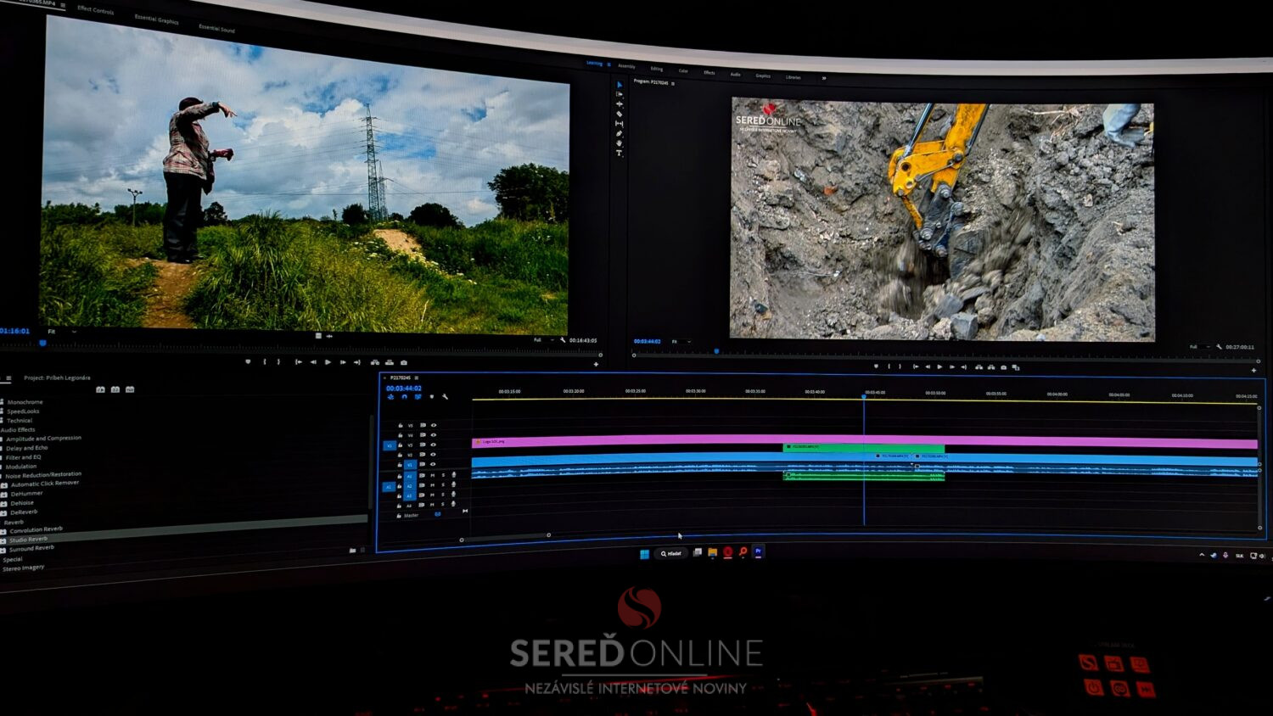Toggle lock on the V3 track

[401, 445]
